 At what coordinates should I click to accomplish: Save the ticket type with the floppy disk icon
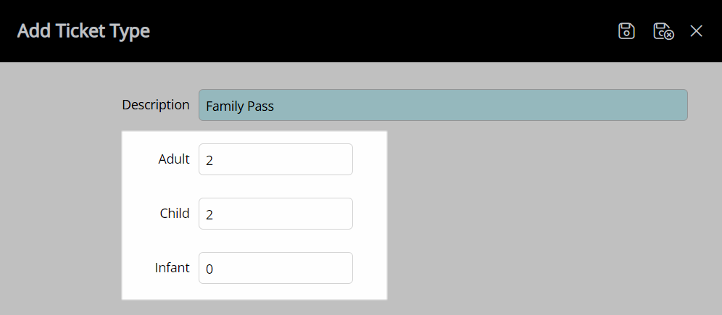[x=626, y=31]
